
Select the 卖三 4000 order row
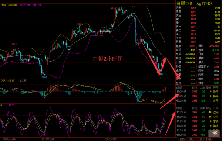click(x=198, y=16)
